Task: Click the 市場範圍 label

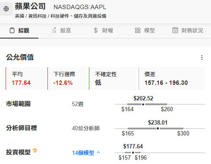Action: 18,104
